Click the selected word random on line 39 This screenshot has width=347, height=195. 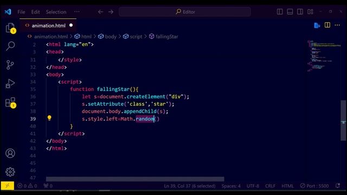[145, 119]
